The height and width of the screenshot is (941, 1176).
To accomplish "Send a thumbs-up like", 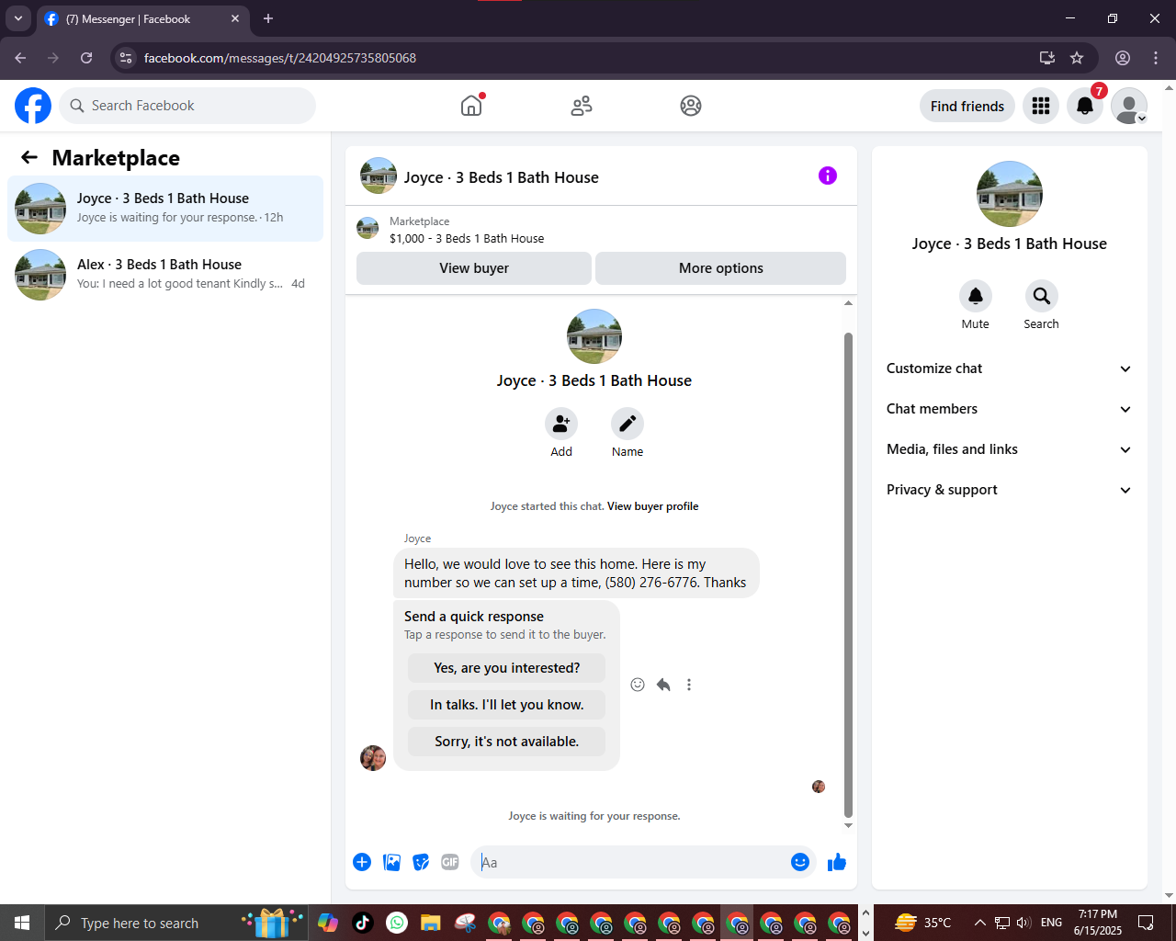I will pyautogui.click(x=837, y=862).
